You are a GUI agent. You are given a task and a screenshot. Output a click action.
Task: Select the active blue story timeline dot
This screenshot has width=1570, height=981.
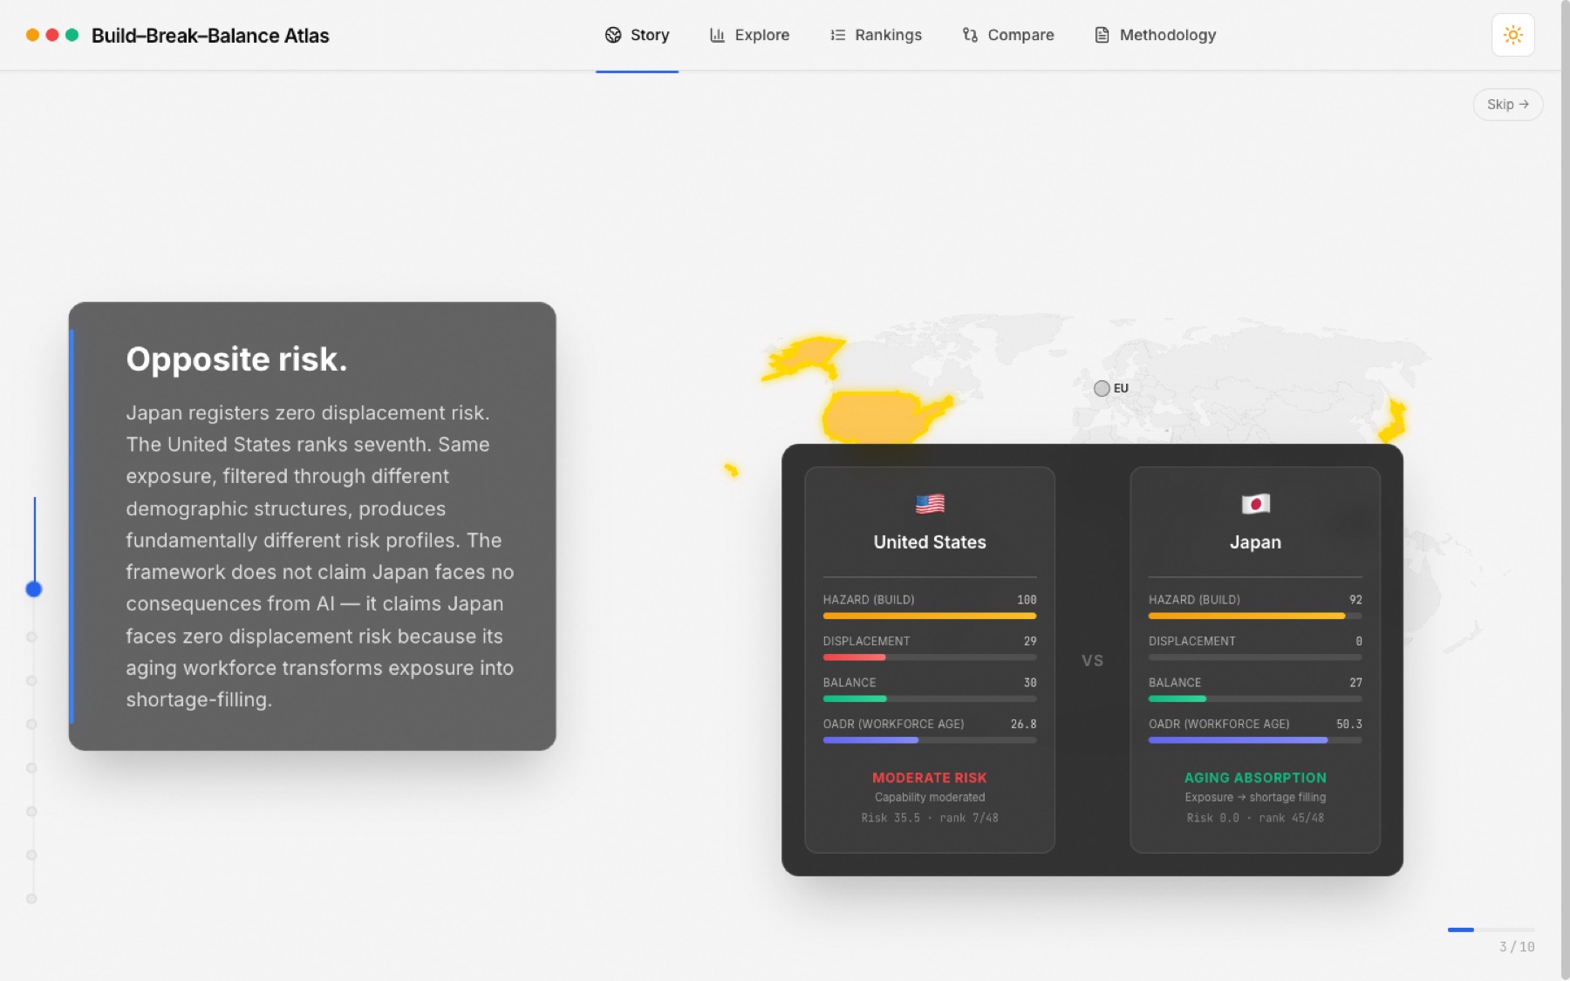coord(34,589)
